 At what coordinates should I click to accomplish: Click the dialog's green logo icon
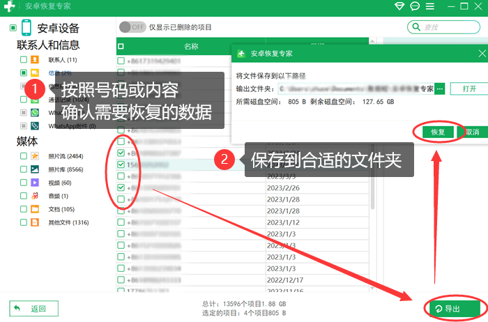point(241,54)
